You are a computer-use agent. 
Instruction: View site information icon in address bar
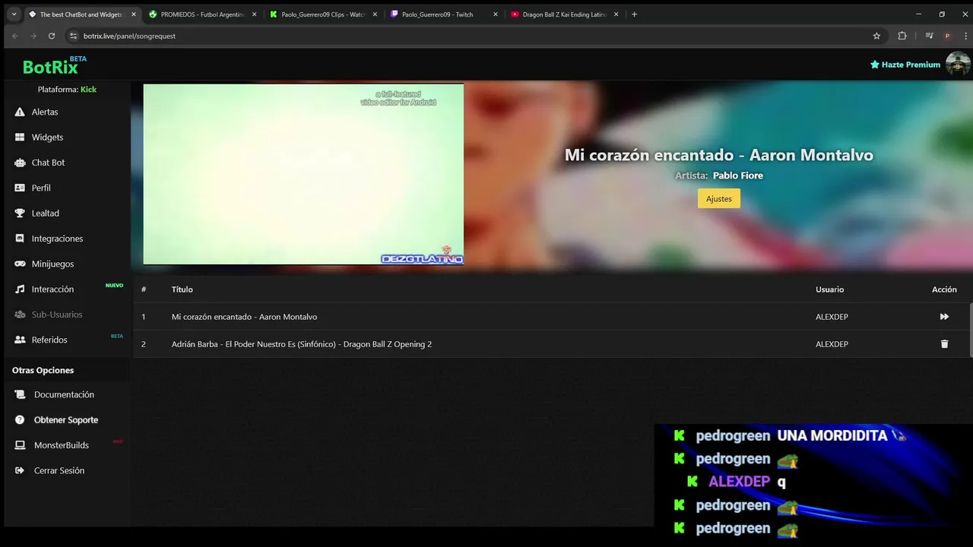74,36
